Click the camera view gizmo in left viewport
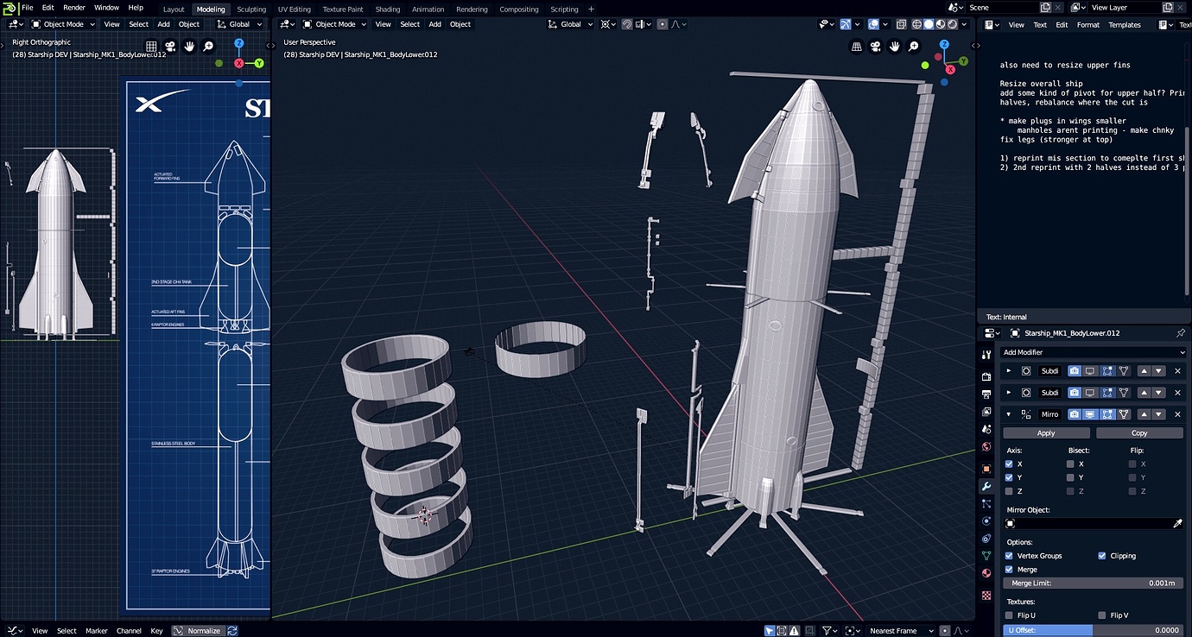Image resolution: width=1192 pixels, height=637 pixels. tap(170, 47)
